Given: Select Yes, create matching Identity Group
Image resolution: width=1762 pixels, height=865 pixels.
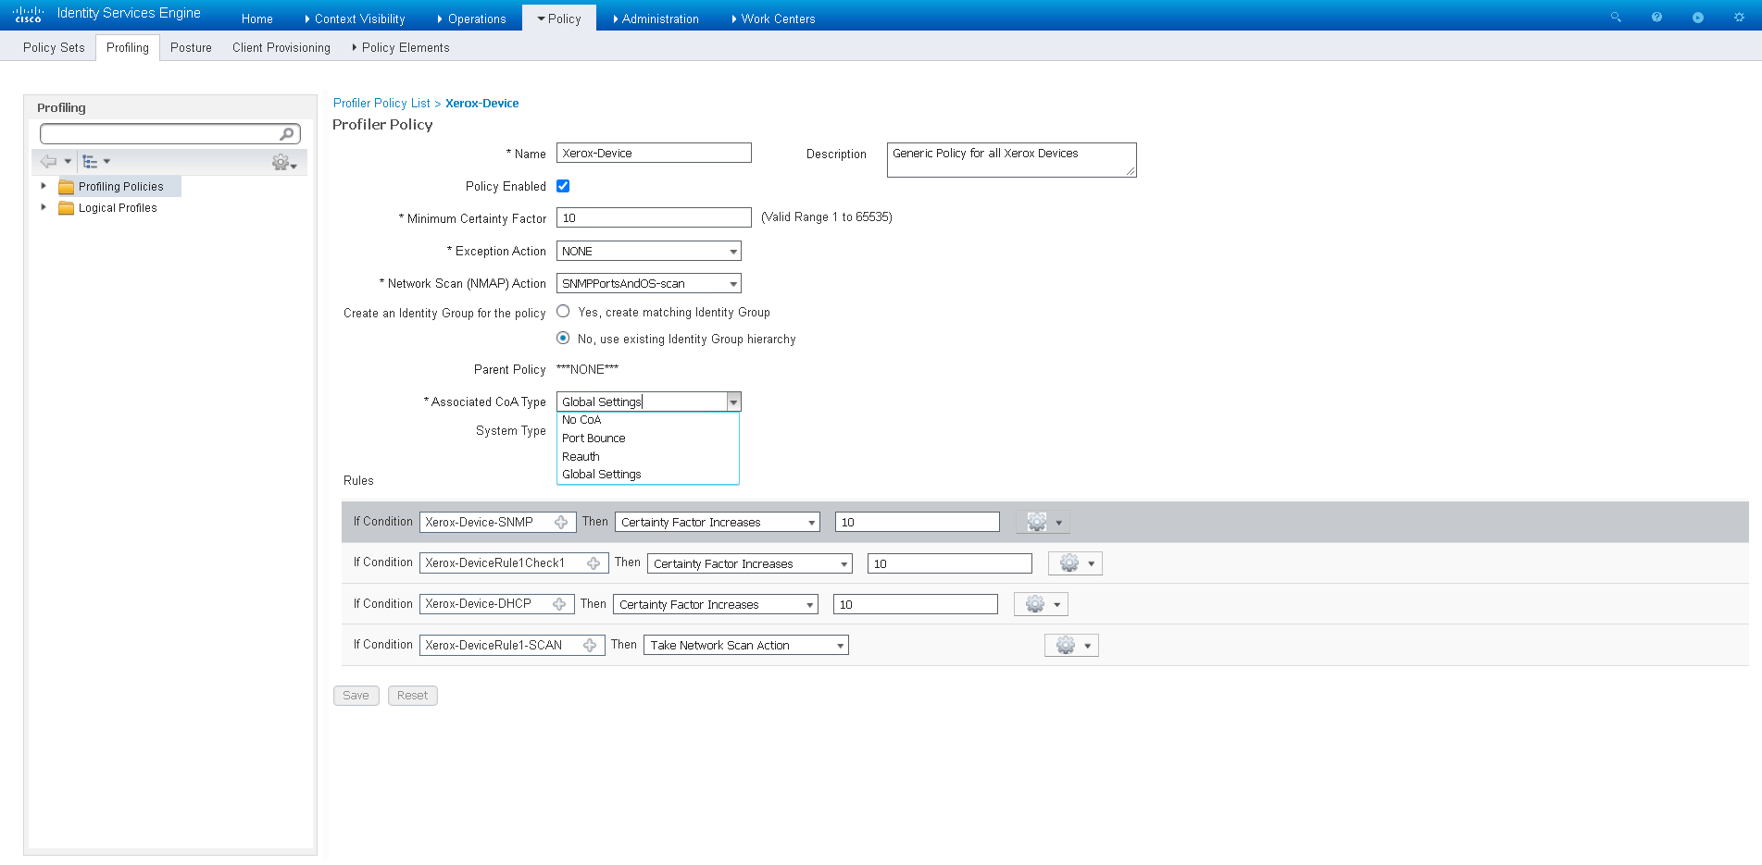Looking at the screenshot, I should pyautogui.click(x=563, y=312).
